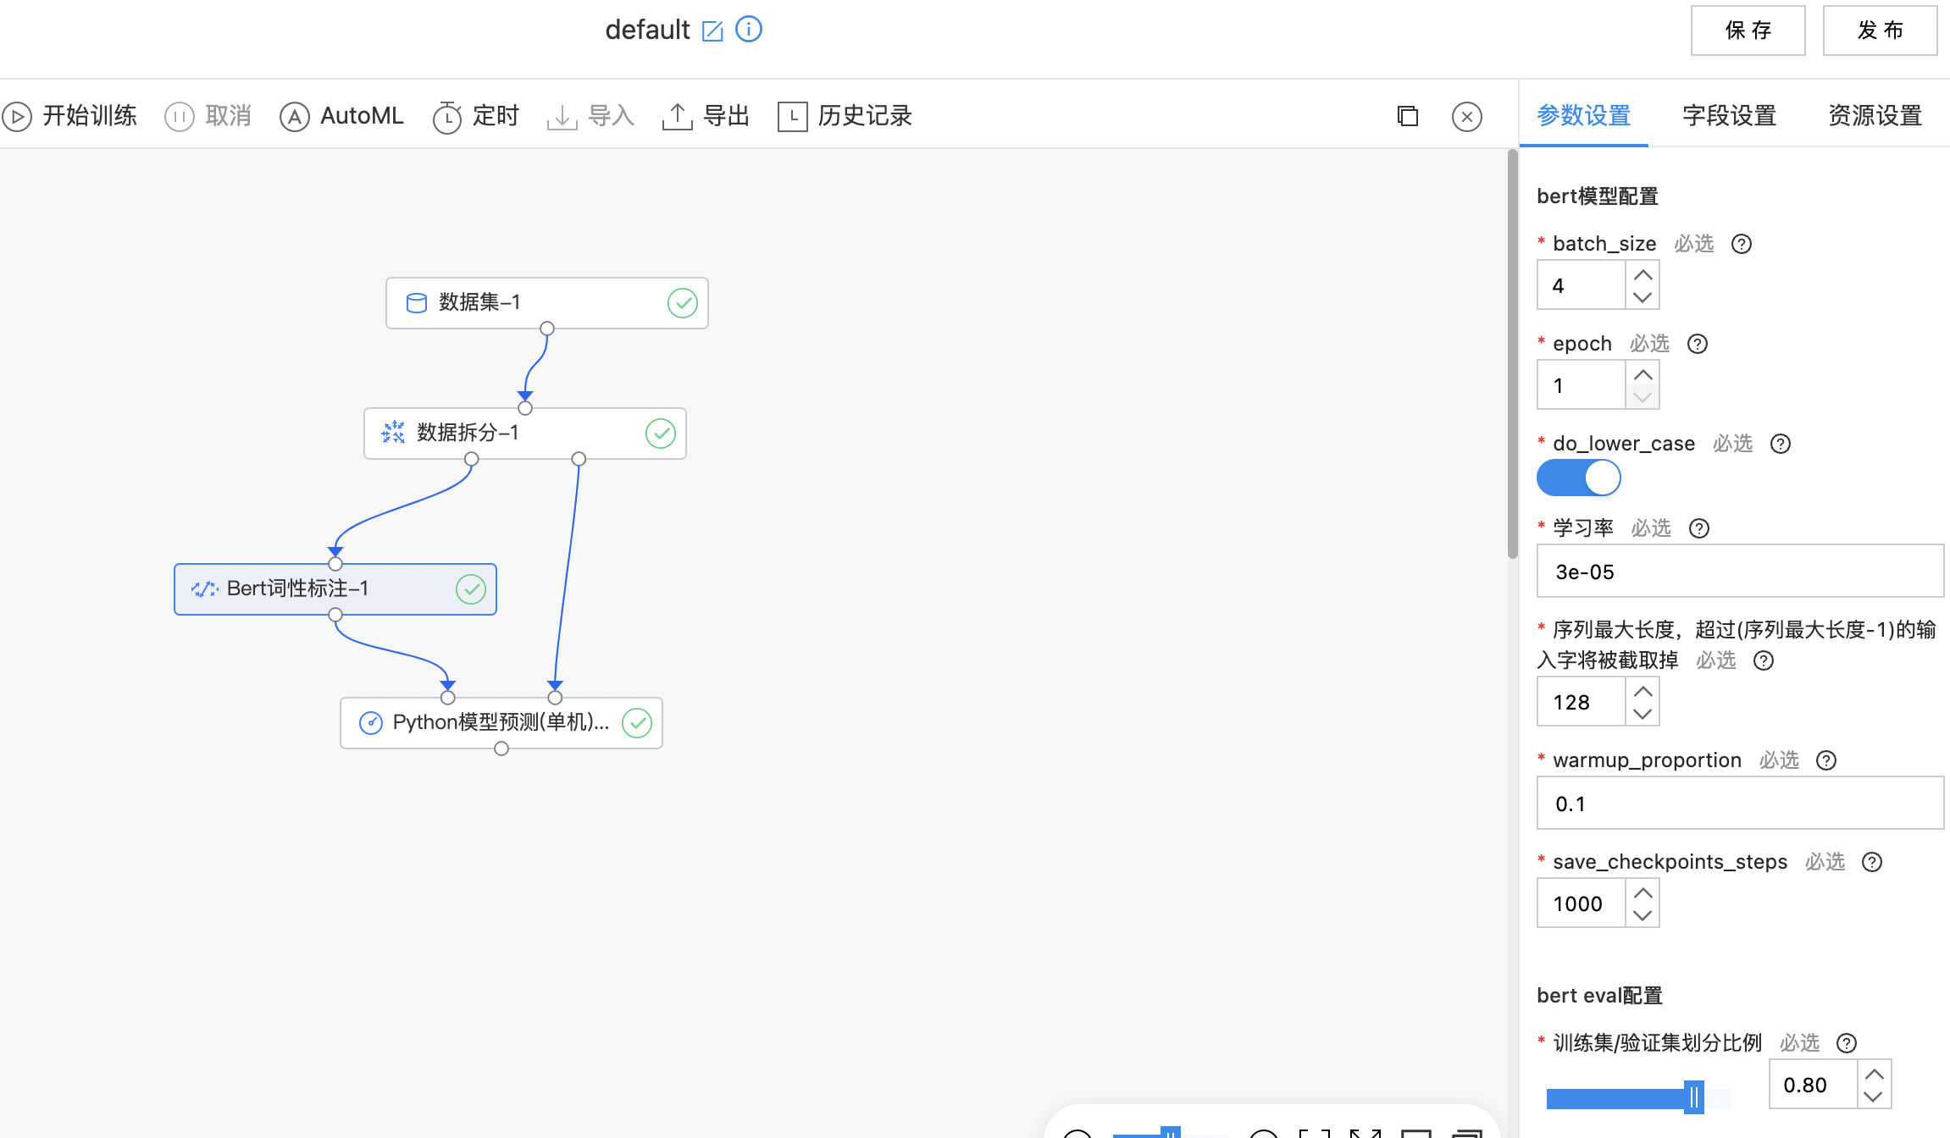Click the output port below Bert词性标注-1

point(335,615)
